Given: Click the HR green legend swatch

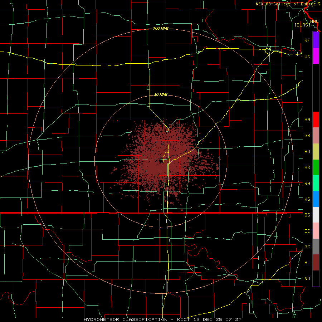Looking at the screenshot, I should click(316, 167).
